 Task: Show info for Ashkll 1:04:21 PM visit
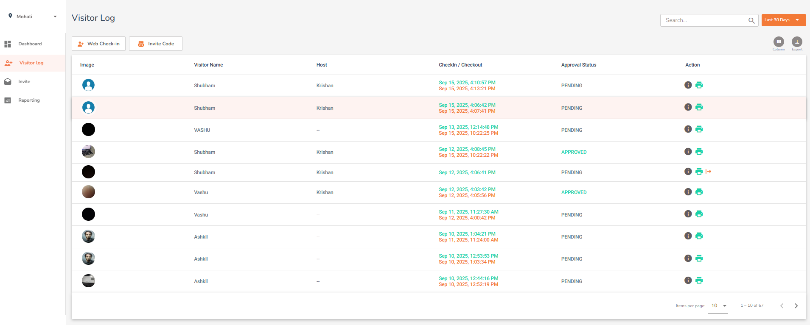click(688, 236)
